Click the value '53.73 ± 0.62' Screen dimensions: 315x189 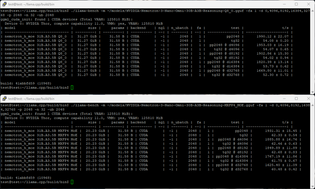tap(276, 66)
